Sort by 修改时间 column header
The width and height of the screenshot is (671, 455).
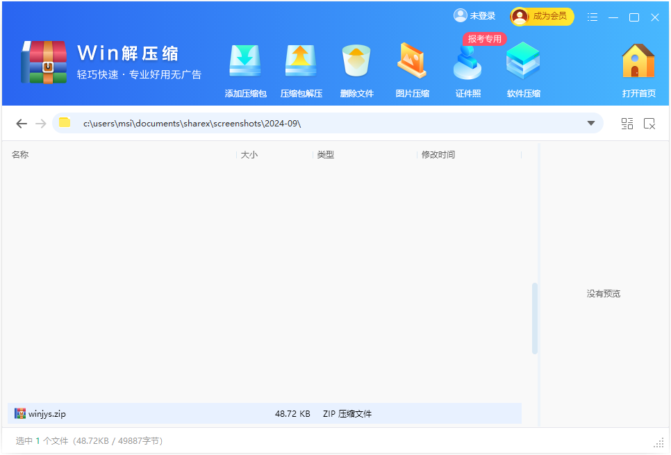438,154
